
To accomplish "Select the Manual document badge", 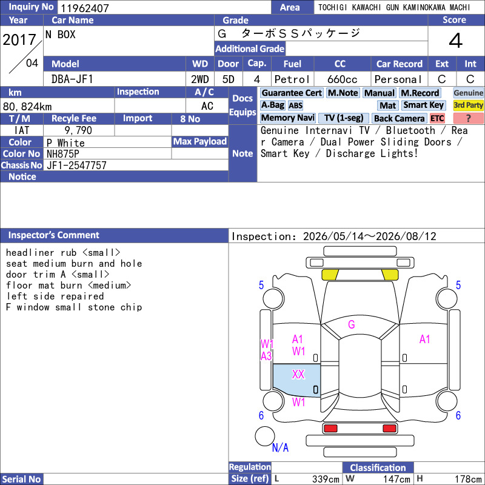I will 380,93.
